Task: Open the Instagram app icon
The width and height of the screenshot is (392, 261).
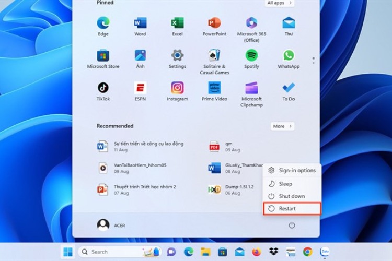Action: click(x=177, y=88)
